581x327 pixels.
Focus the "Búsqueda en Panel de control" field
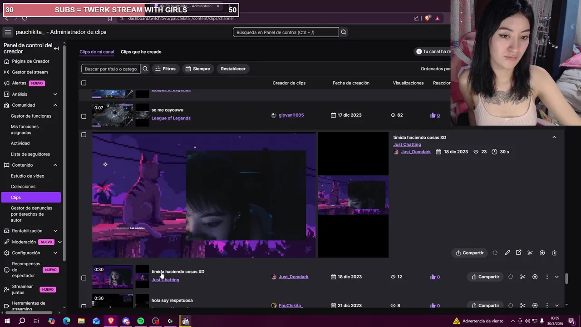point(286,32)
